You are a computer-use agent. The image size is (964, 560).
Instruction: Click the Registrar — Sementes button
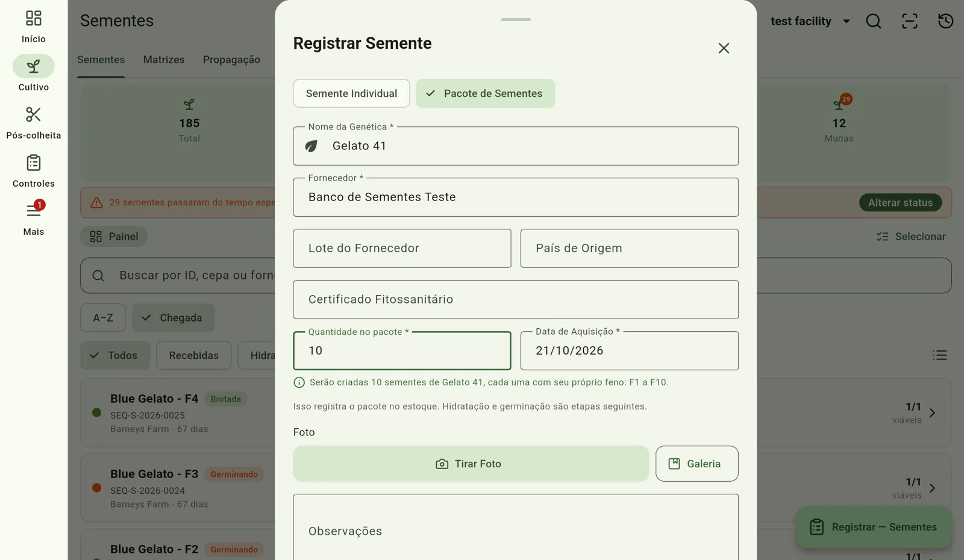874,527
